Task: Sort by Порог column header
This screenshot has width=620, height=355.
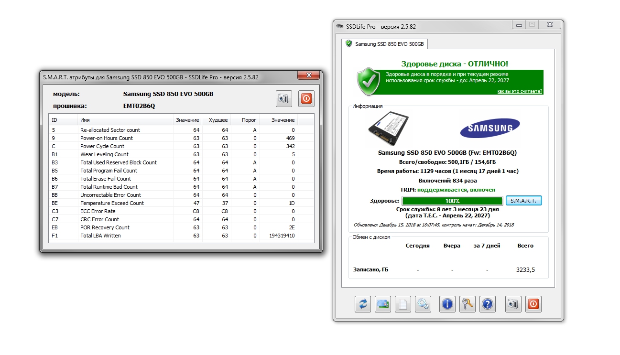Action: coord(245,120)
